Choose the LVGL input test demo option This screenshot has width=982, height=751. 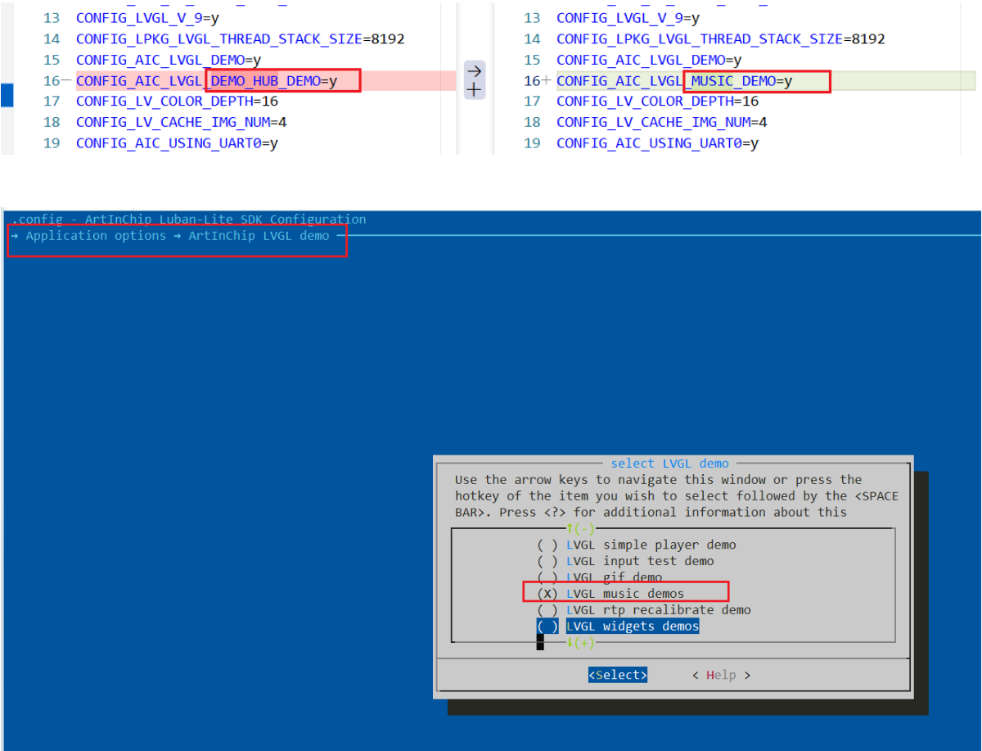pos(625,561)
